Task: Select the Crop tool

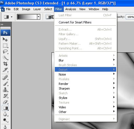Action: pos(5,64)
